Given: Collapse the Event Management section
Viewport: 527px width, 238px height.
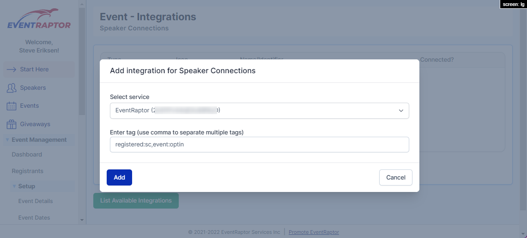Looking at the screenshot, I should [7, 140].
